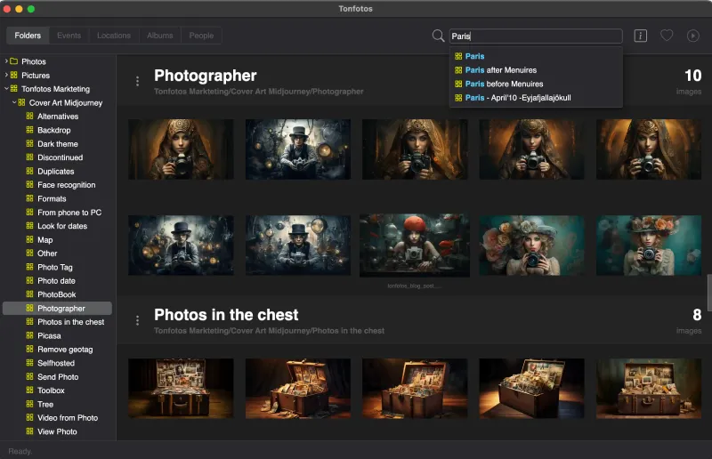This screenshot has width=712, height=459.
Task: Click the icon beside Backdrop folder
Action: tap(29, 130)
